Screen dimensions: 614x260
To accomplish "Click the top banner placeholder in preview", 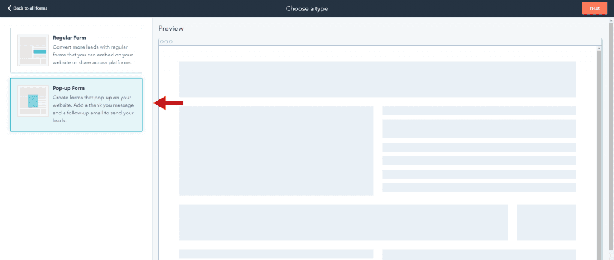I will [377, 79].
